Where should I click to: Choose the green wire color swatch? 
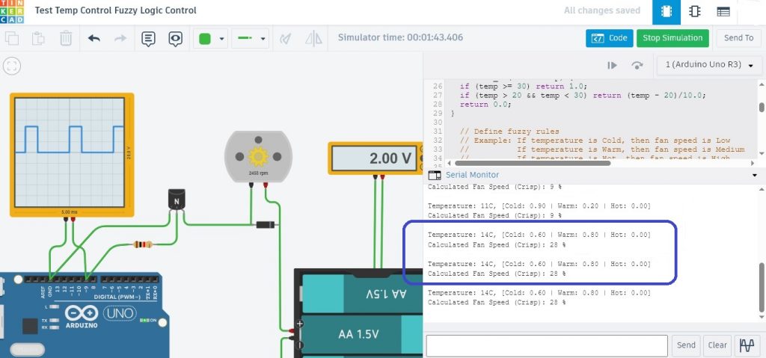[205, 39]
